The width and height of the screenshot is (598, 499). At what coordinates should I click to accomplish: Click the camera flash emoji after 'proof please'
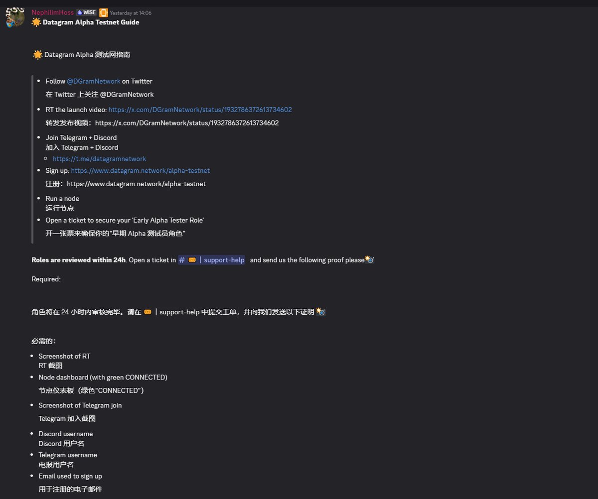point(370,259)
